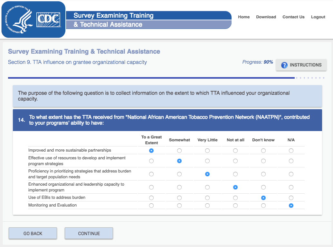Open the Download menu item
The height and width of the screenshot is (247, 333).
click(x=266, y=17)
